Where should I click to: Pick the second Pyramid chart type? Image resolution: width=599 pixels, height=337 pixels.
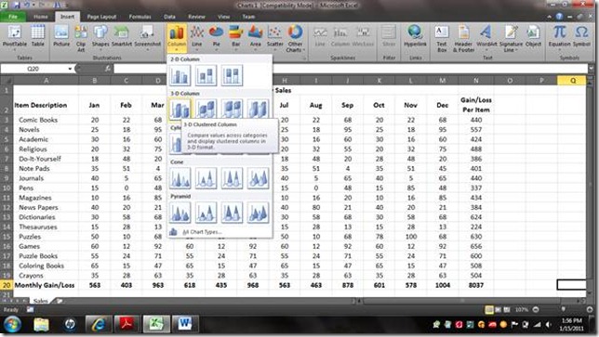[206, 213]
